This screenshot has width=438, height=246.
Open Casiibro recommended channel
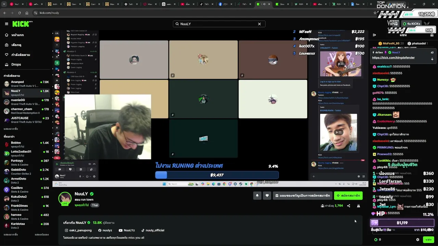pos(27,189)
